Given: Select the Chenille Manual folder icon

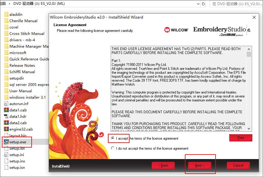Looking at the screenshot, I should [7, 21].
